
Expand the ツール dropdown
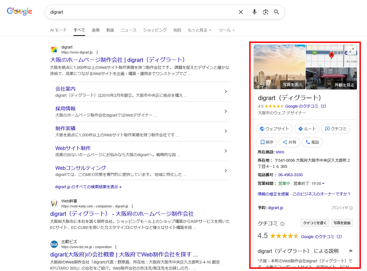[x=227, y=30]
